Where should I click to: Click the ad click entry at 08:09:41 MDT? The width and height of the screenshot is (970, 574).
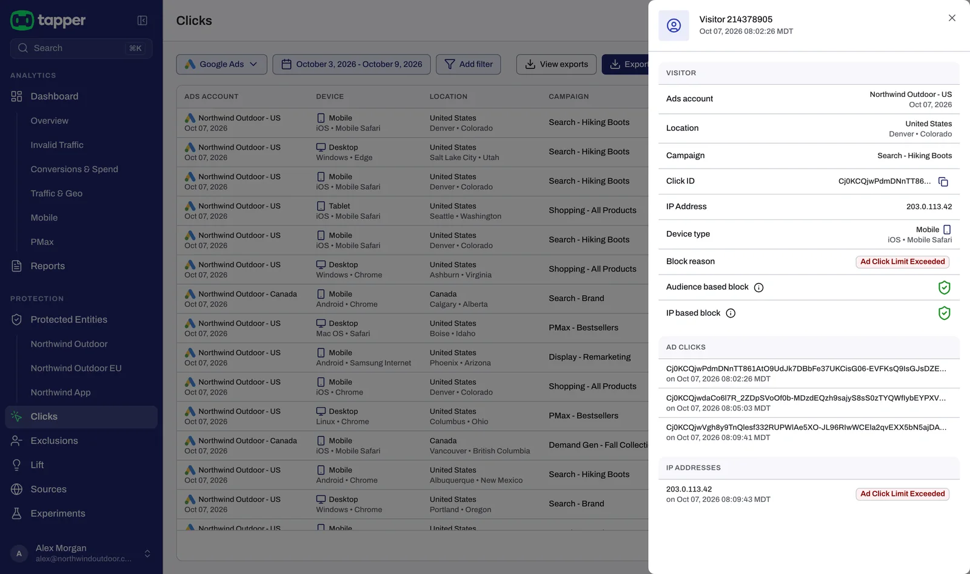(x=809, y=432)
